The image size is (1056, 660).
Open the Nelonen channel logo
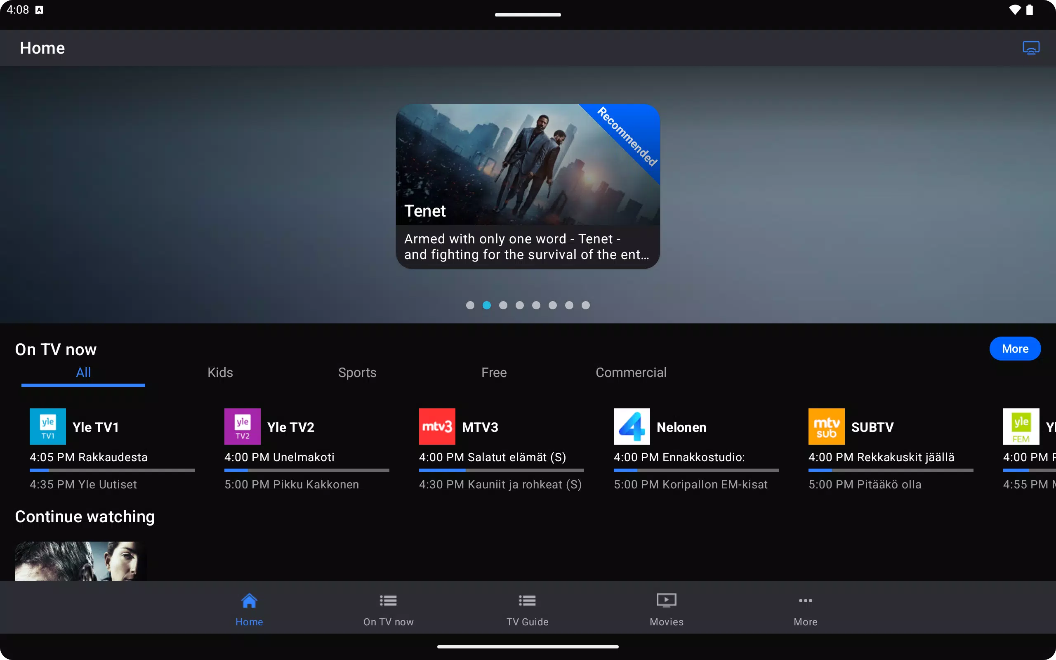[632, 427]
